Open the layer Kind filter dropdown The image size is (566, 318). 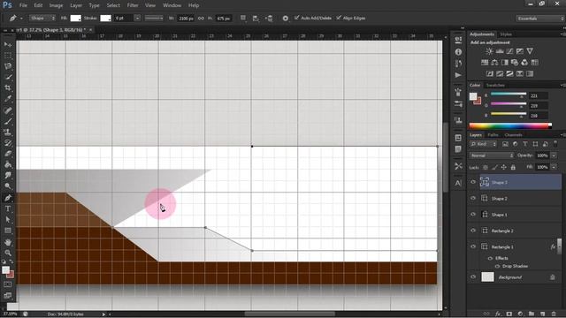pos(484,144)
